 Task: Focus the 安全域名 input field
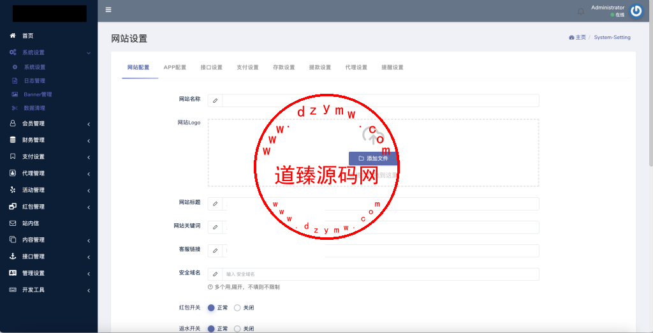381,274
